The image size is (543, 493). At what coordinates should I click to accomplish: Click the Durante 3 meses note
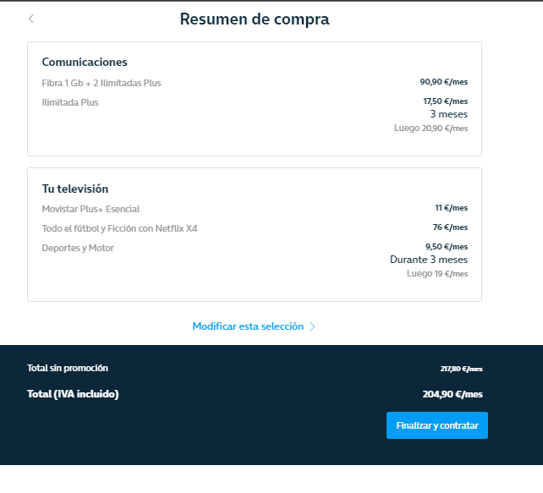pyautogui.click(x=429, y=260)
